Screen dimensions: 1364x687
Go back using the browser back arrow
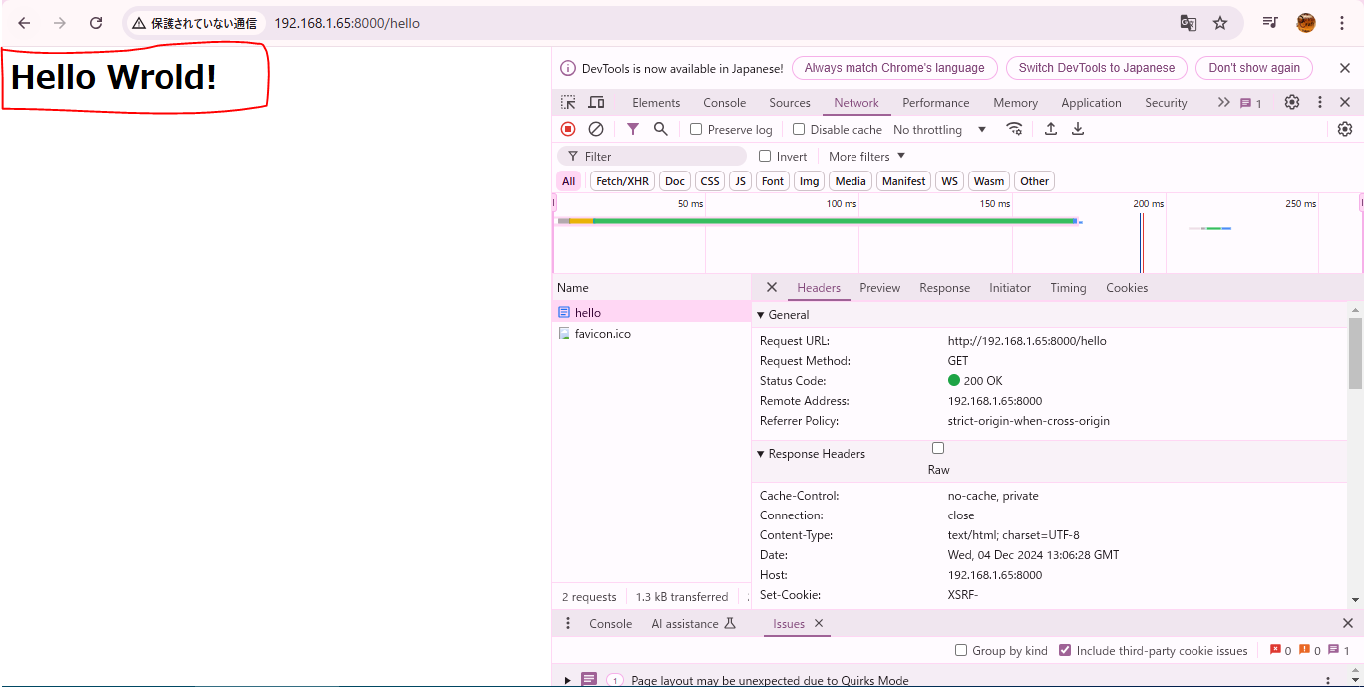click(x=24, y=23)
